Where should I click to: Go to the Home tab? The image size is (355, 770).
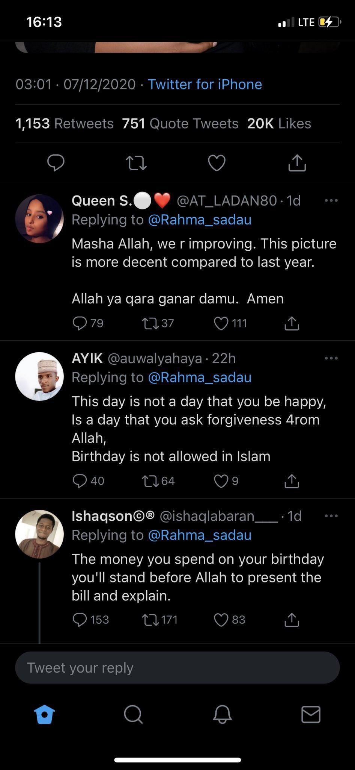[44, 714]
